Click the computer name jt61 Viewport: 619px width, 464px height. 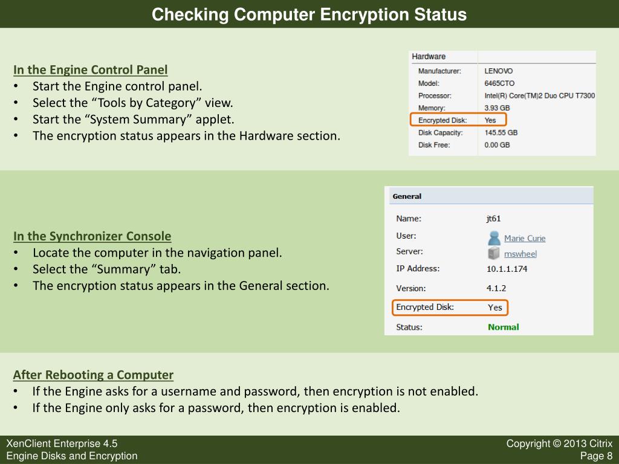tap(493, 219)
